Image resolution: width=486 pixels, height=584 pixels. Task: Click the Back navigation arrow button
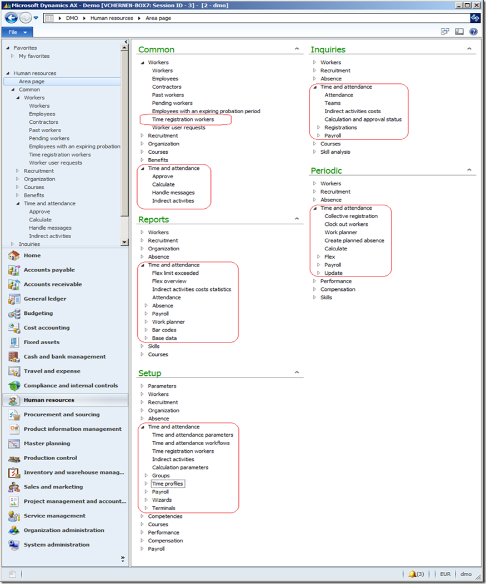pyautogui.click(x=11, y=18)
